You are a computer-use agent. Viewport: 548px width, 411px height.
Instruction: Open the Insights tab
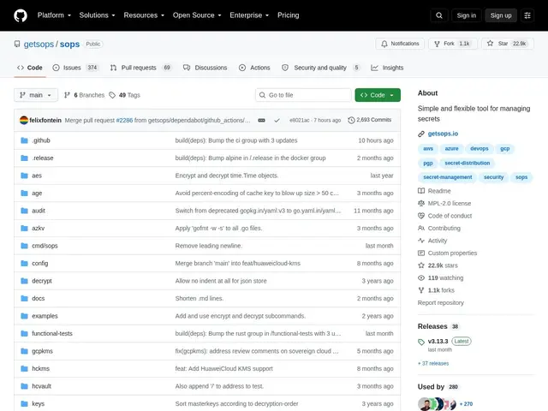[x=387, y=68]
